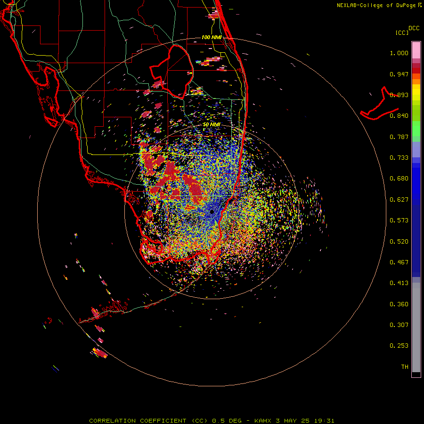424x424 pixels.
Task: Click the CORRELATION COEFFICIENT caption at bottom
Action: coord(212,421)
